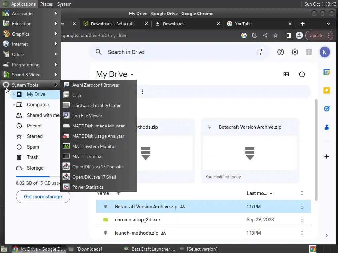Click the Google icon in address bar
338x253 pixels.
coord(244,35)
